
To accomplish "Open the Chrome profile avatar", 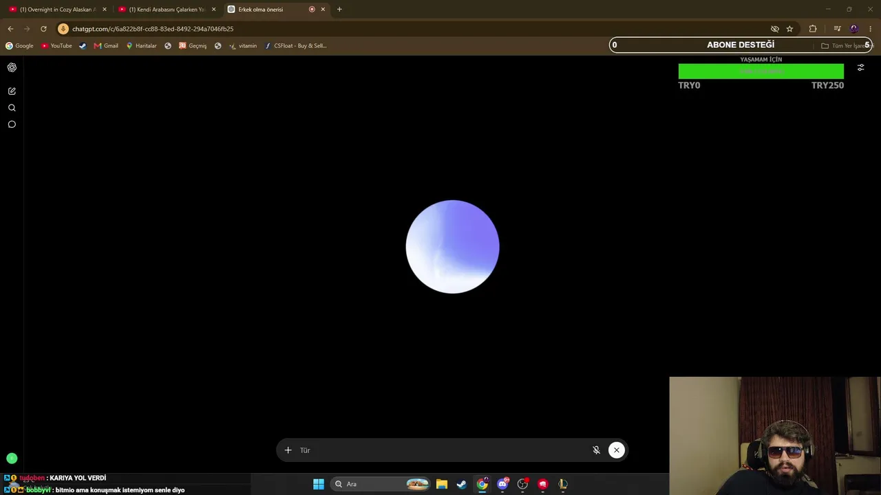I will pyautogui.click(x=854, y=29).
